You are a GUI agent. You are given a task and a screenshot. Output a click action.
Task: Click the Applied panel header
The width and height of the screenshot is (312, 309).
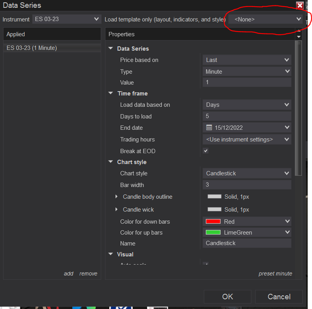(52, 34)
